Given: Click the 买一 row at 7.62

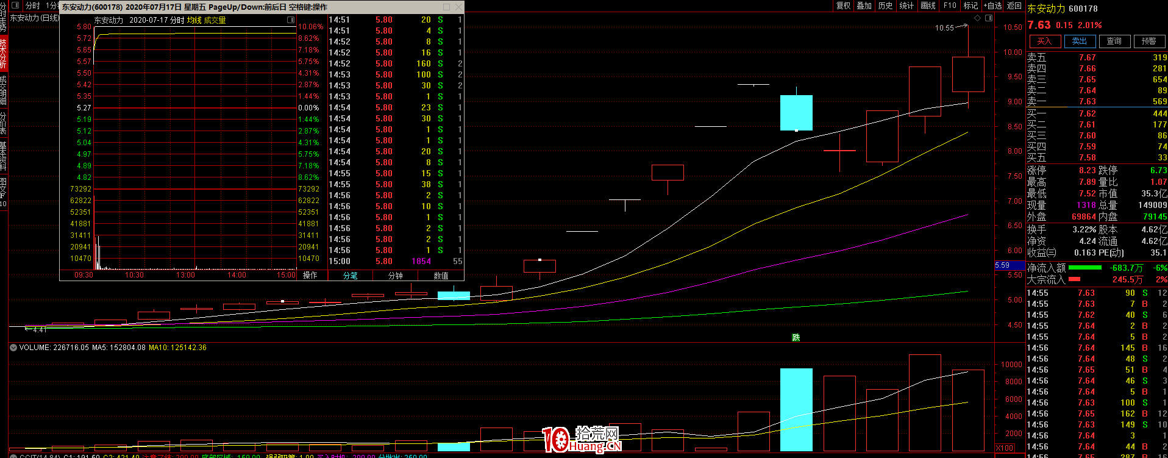Looking at the screenshot, I should (x=1097, y=114).
